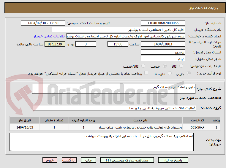Select the جزیی purchase type radio
This screenshot has width=226, height=168.
tap(189, 73)
